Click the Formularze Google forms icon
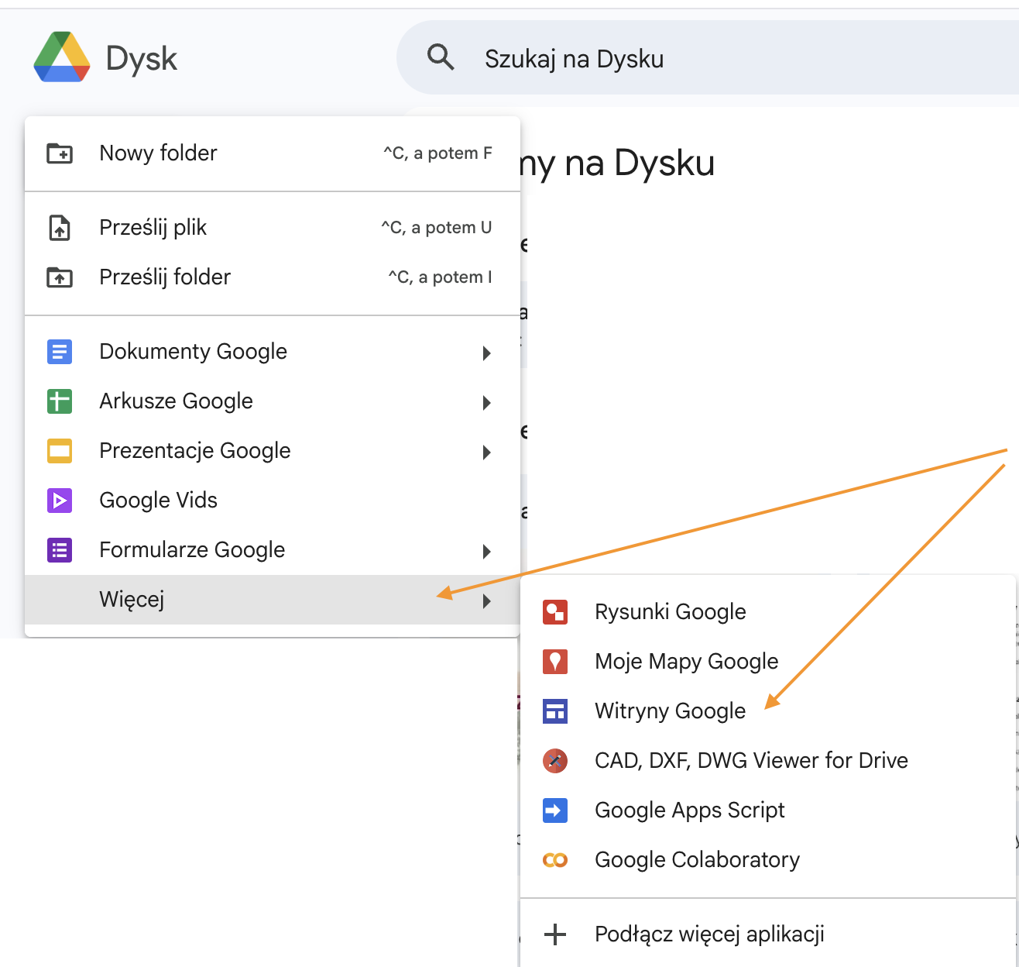1019x967 pixels. tap(60, 550)
